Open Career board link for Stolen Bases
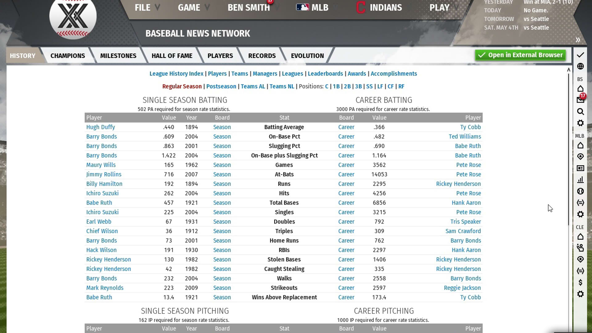Image resolution: width=592 pixels, height=333 pixels. tap(346, 260)
